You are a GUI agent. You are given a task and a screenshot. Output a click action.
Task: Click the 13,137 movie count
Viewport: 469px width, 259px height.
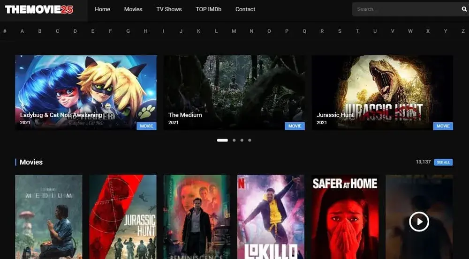(x=423, y=162)
